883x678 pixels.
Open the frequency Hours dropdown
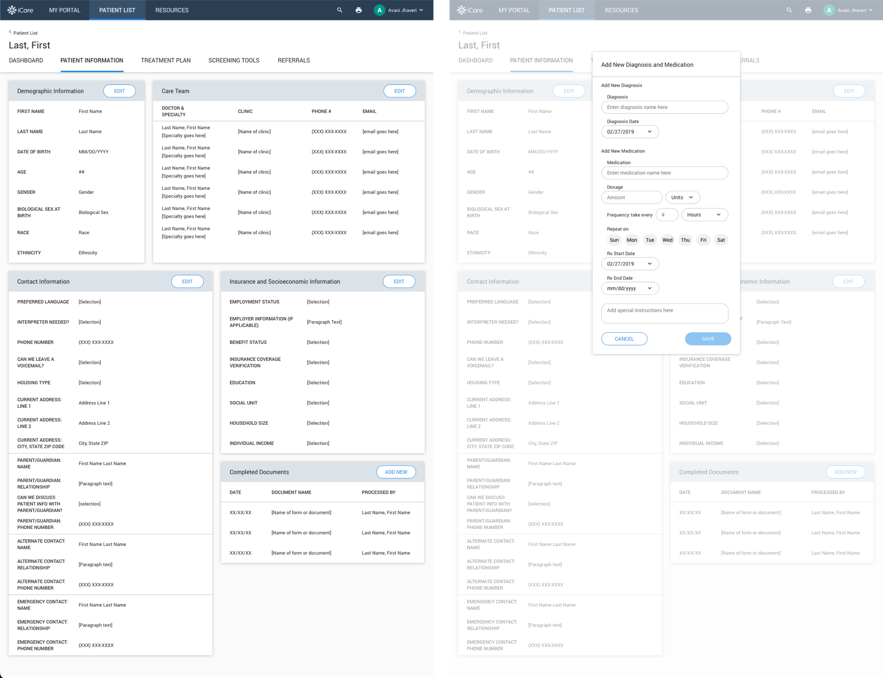(704, 215)
